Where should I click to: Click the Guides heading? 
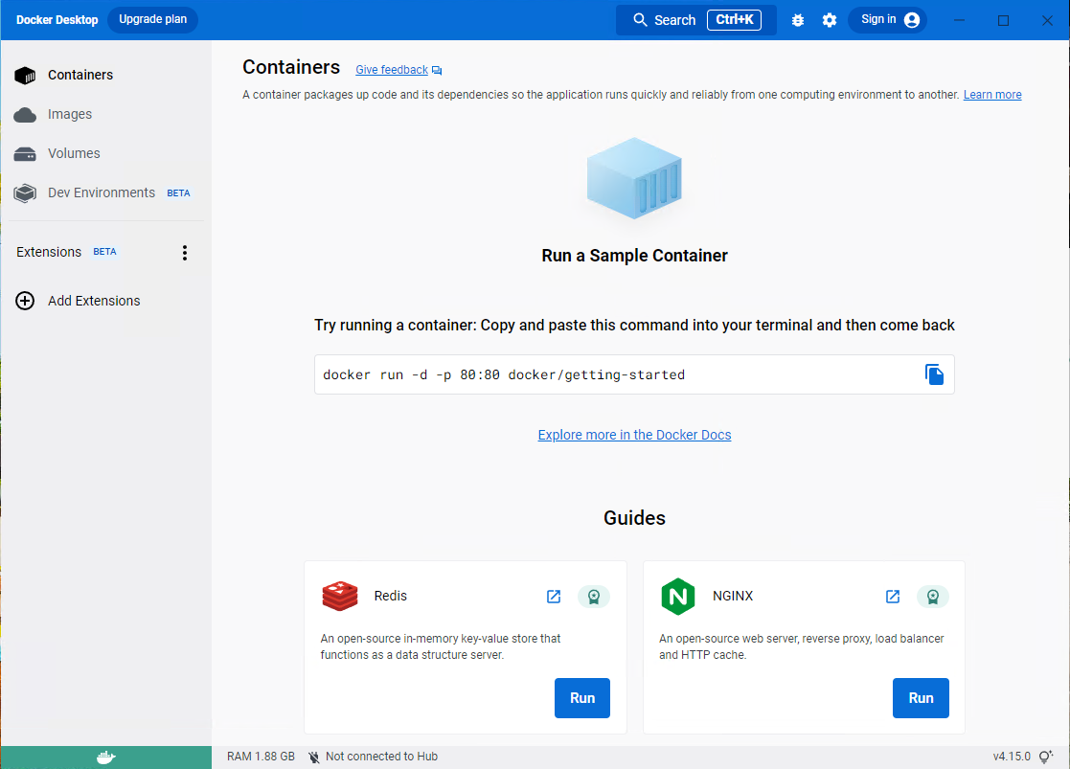click(634, 518)
